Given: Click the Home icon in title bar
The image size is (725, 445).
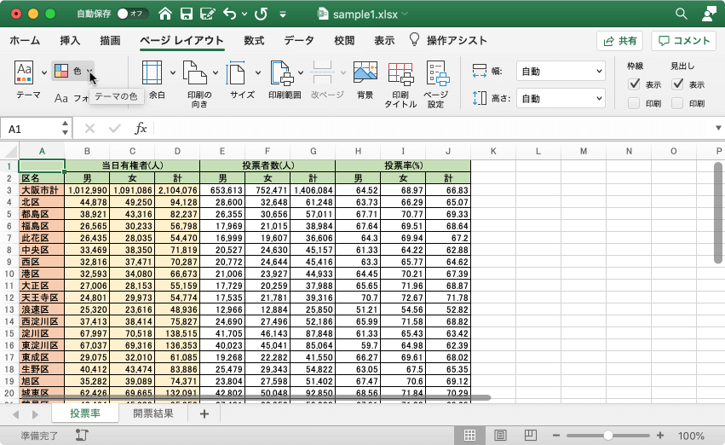Looking at the screenshot, I should (x=165, y=14).
